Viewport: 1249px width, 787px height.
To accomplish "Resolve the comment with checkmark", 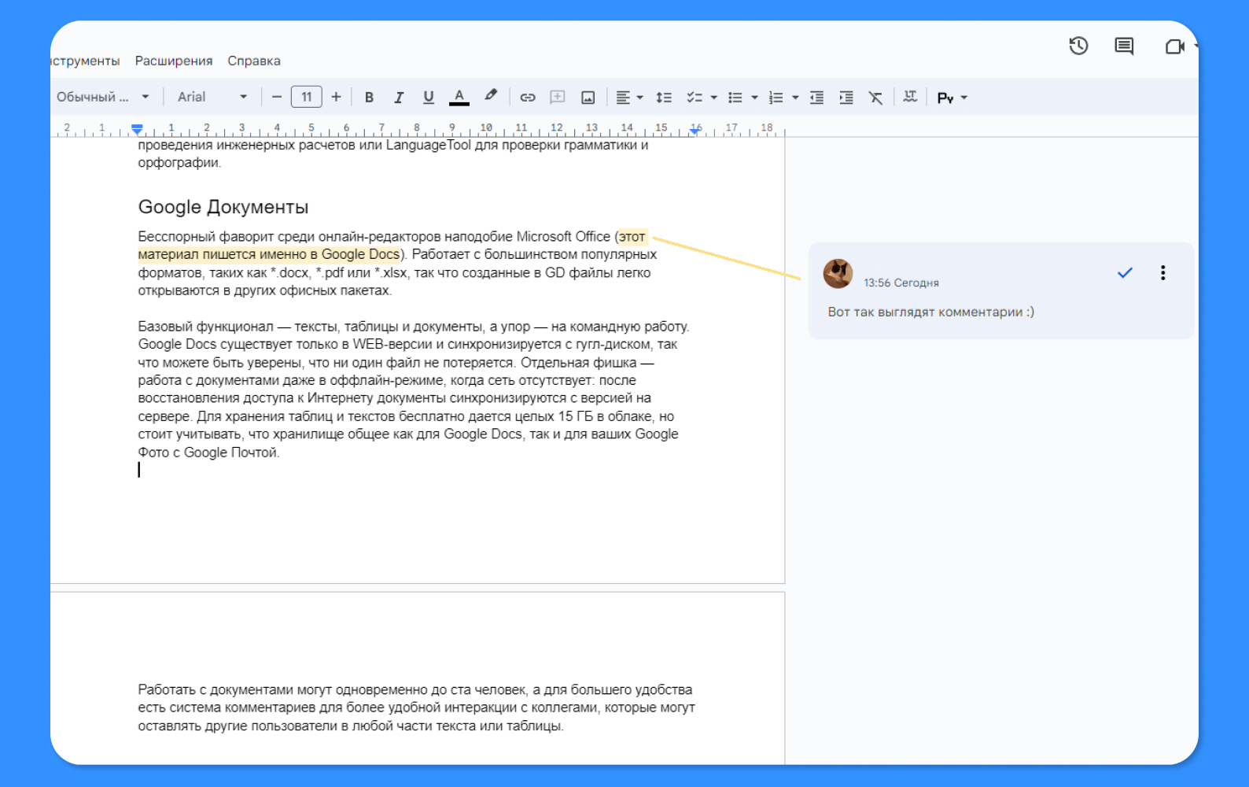I will [1125, 272].
